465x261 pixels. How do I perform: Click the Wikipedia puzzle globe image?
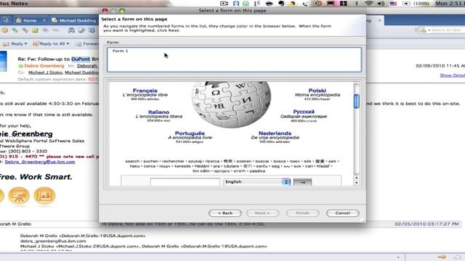click(x=231, y=104)
